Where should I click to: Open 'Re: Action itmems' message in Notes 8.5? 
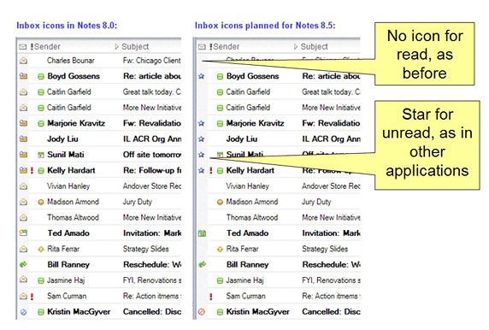click(331, 296)
